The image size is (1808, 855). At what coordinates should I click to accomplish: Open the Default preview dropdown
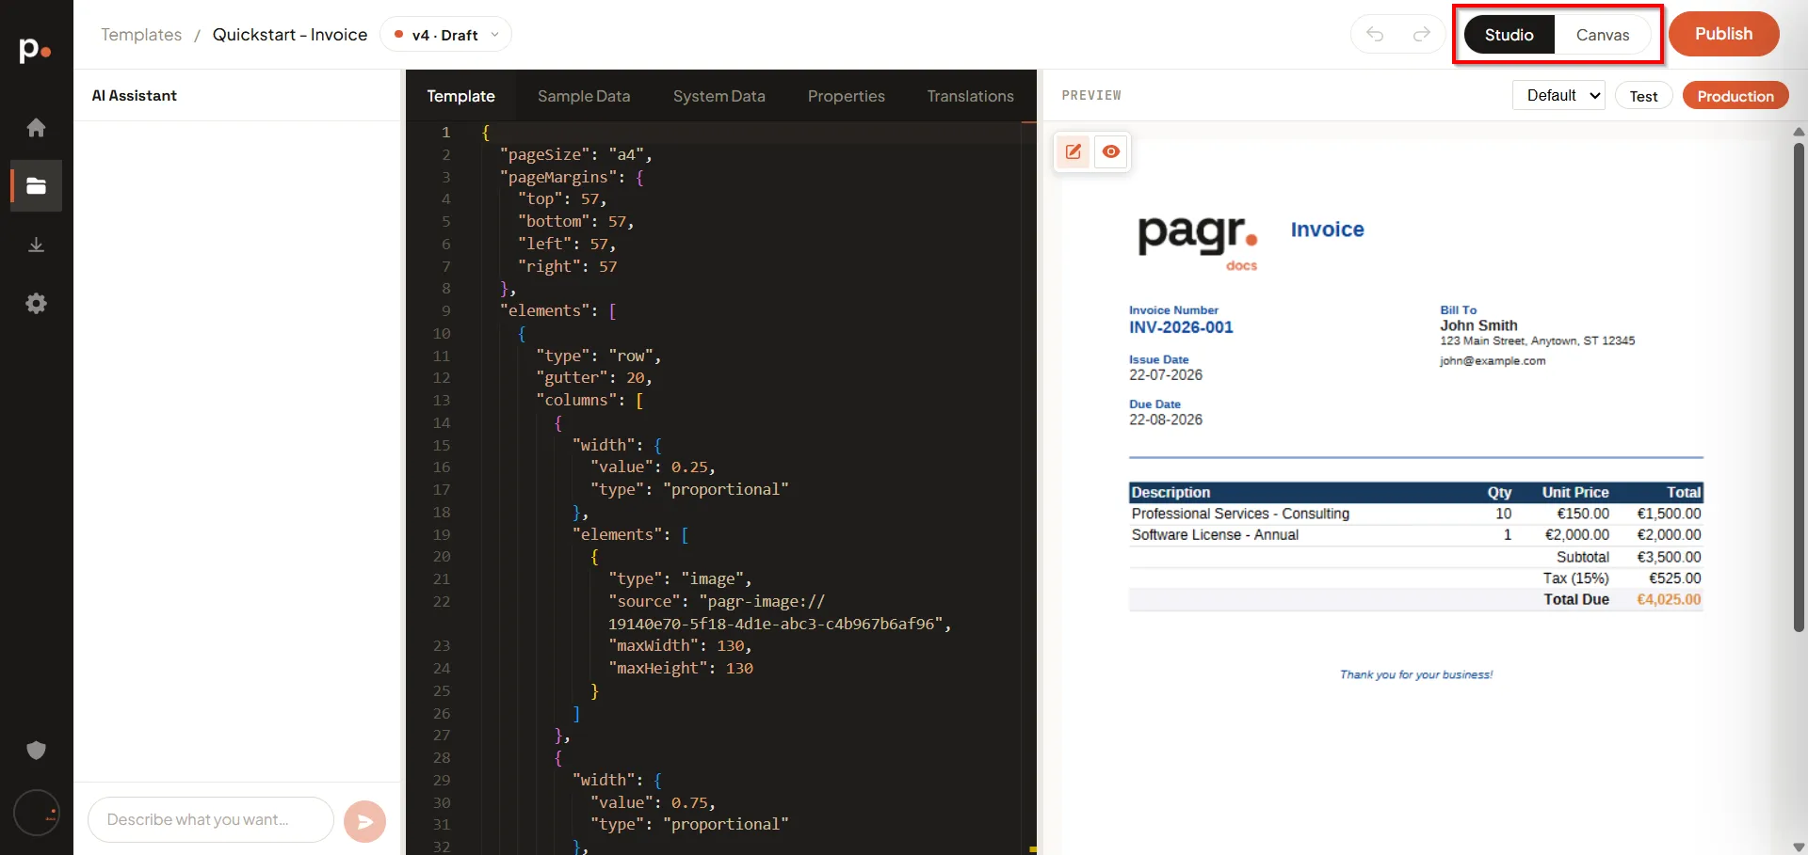[1558, 95]
